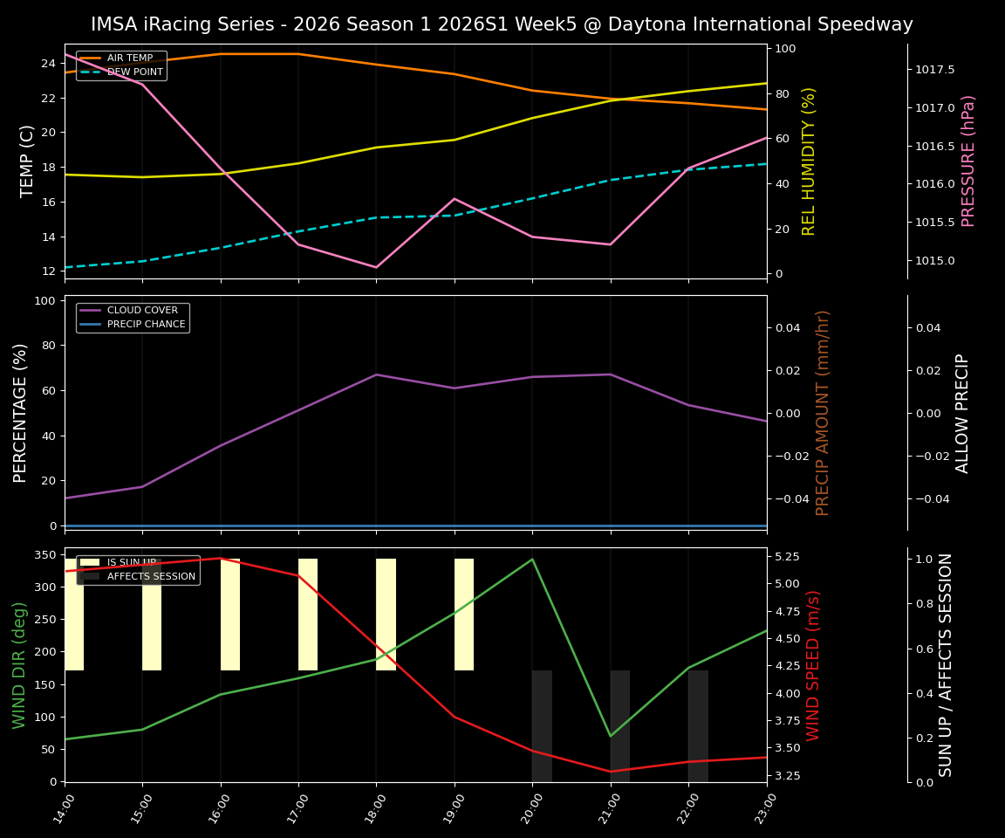Click the PRECIP CHANCE legend line sample
This screenshot has width=1005, height=838.
[x=92, y=324]
